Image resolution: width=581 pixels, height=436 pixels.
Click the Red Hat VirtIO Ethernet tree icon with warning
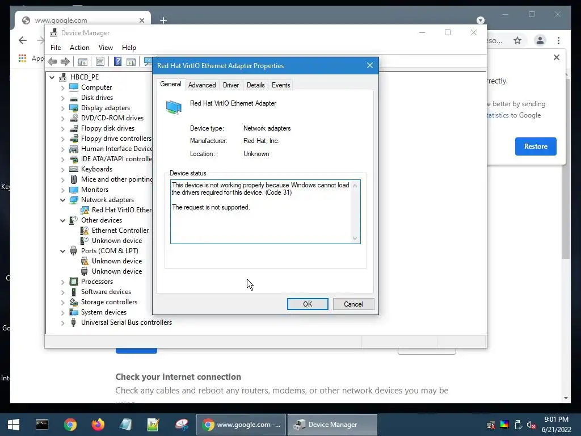pyautogui.click(x=85, y=210)
